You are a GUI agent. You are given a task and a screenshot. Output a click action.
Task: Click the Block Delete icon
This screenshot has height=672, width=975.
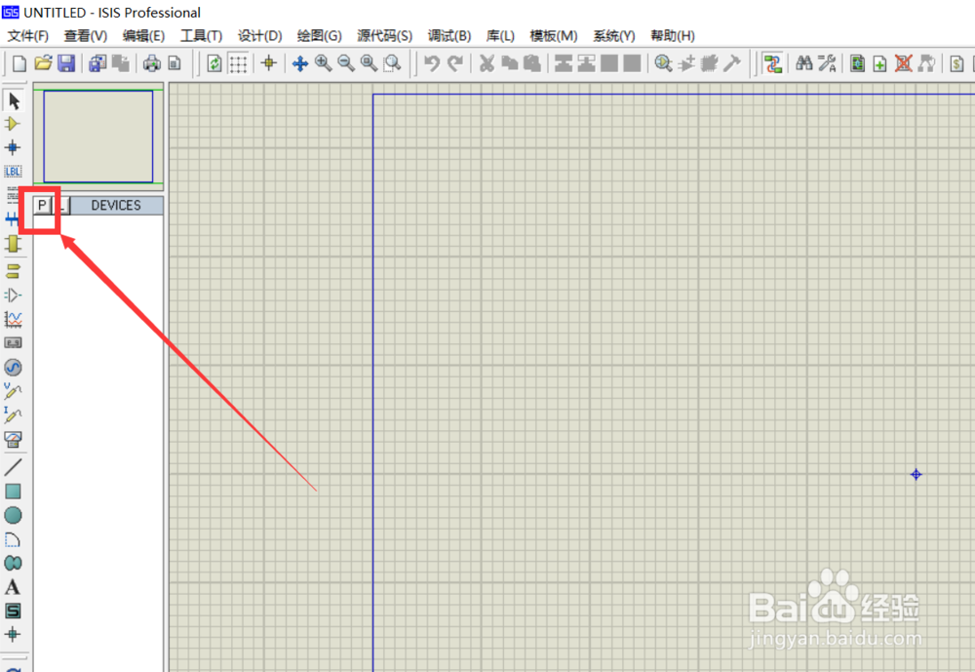632,63
